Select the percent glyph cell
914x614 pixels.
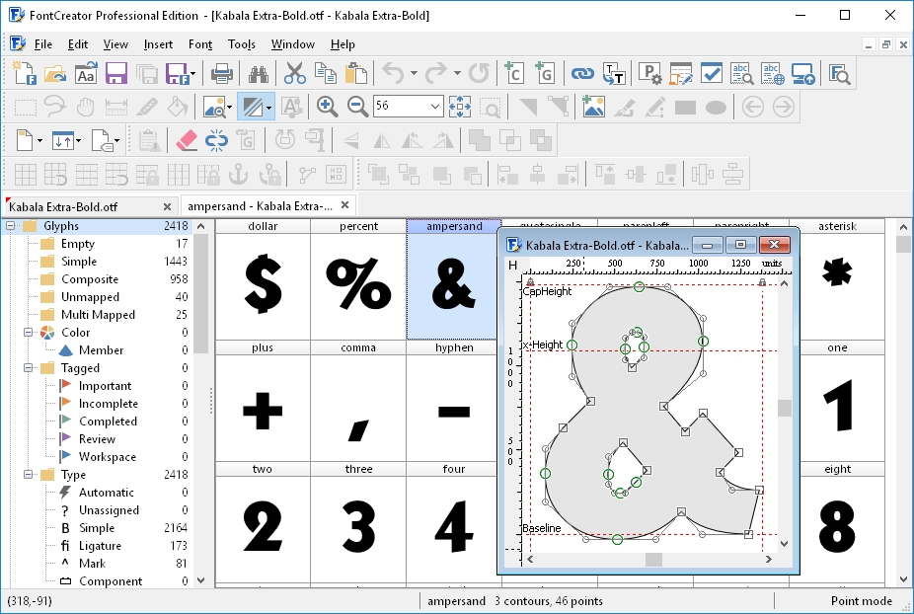pyautogui.click(x=358, y=279)
